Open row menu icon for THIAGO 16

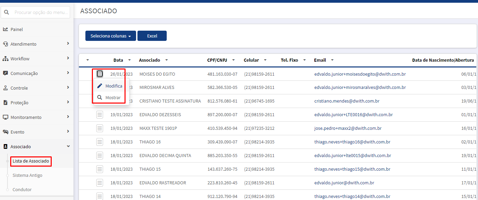point(100,142)
